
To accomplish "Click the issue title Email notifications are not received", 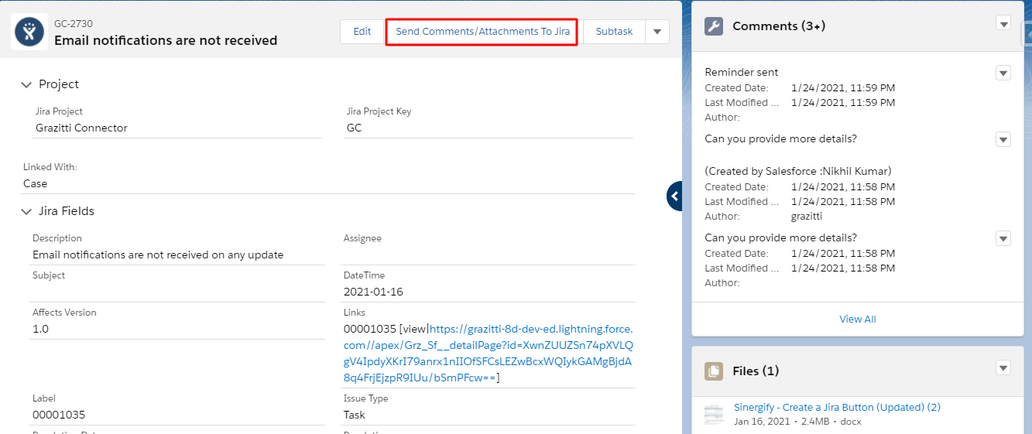I will click(166, 40).
